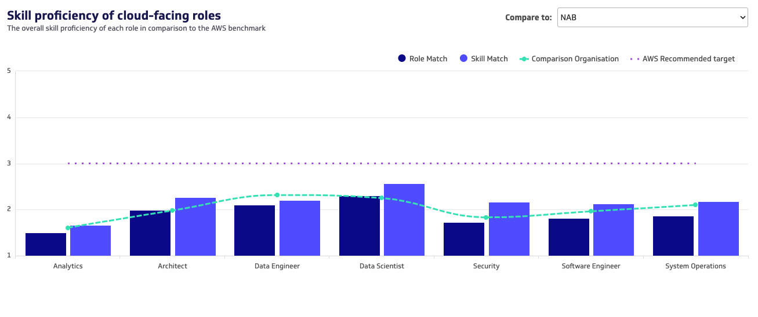The height and width of the screenshot is (317, 758).
Task: Click the Data Scientist axis label
Action: pyautogui.click(x=382, y=266)
